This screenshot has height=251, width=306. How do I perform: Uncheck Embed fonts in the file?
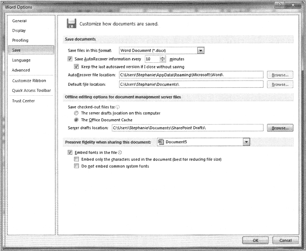[70, 153]
